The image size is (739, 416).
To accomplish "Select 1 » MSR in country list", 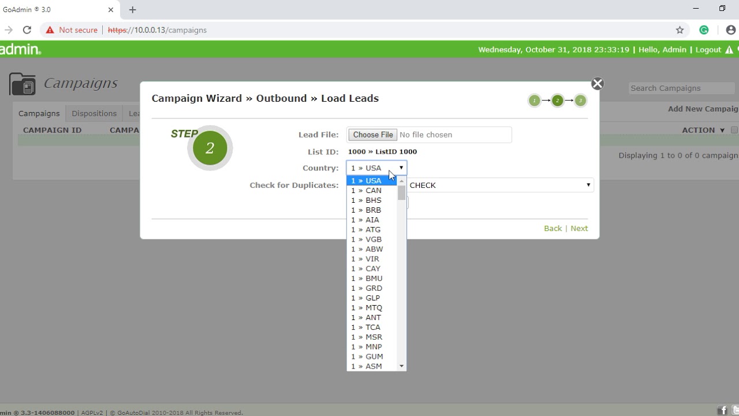I will (372, 337).
